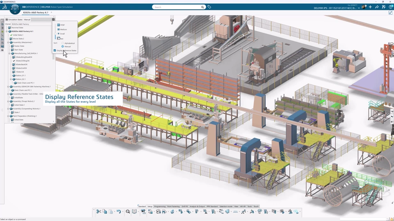
Task: Collapse Assembly (GEMCOR G86 Fastening Machine).1 node
Action: [x=8, y=86]
